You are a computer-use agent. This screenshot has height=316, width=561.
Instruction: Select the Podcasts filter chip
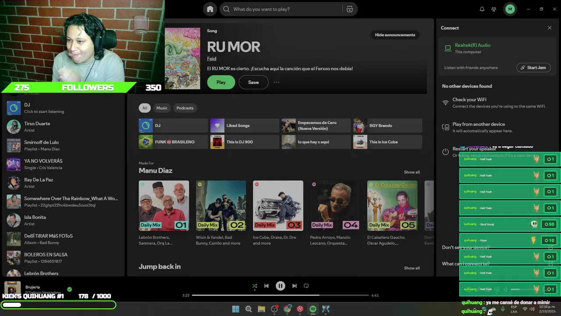pyautogui.click(x=185, y=108)
